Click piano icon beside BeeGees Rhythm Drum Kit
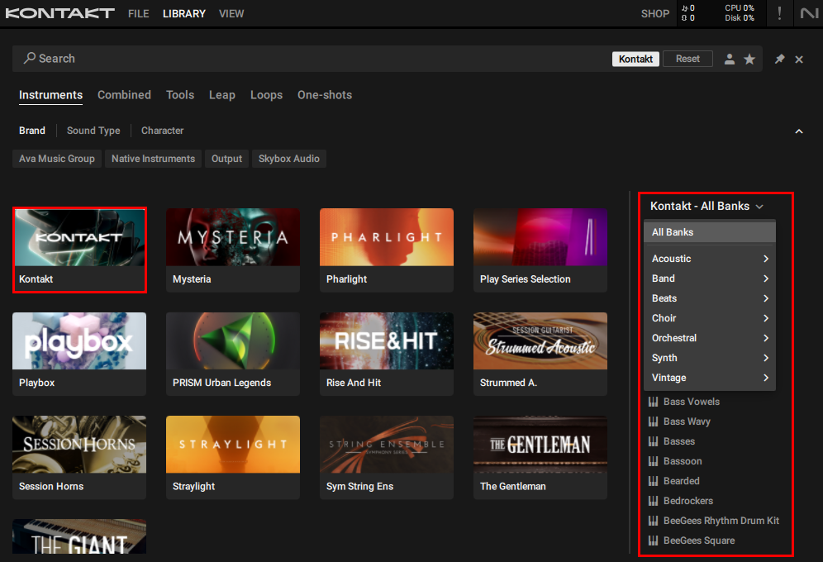 [653, 521]
